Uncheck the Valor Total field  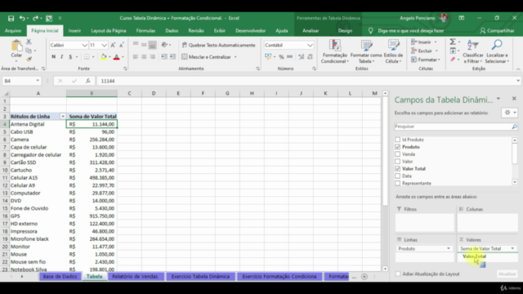pyautogui.click(x=397, y=169)
